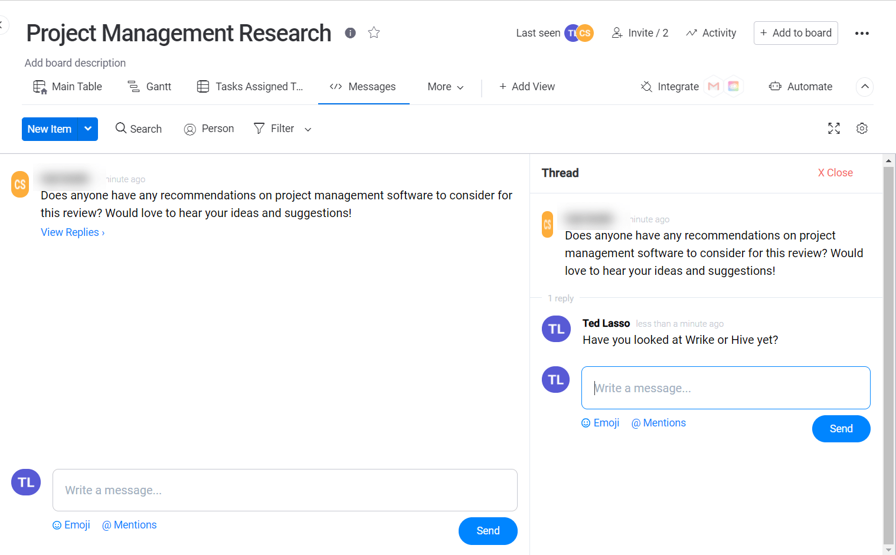Open the Messages view settings gear

point(862,129)
